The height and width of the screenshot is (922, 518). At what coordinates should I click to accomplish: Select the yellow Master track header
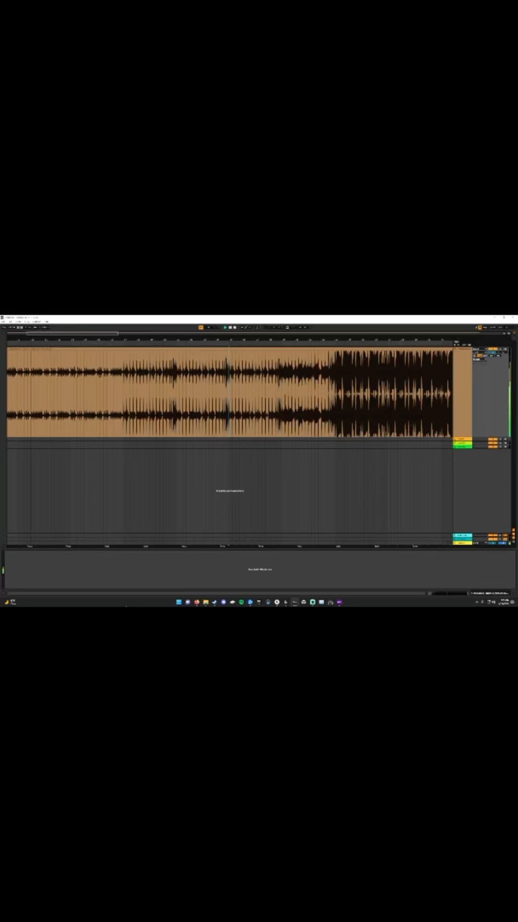[462, 543]
